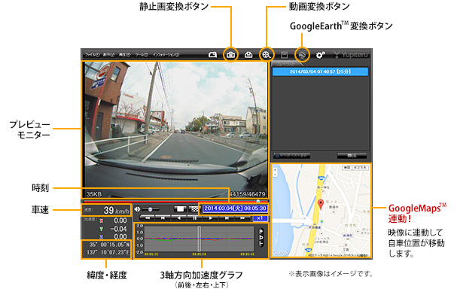
Task: Click graph time label 08:05:15
Action: tap(151, 254)
